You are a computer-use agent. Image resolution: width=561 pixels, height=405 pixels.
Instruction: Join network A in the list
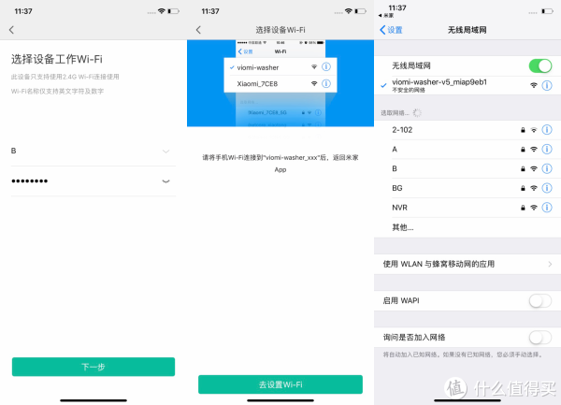coord(467,150)
